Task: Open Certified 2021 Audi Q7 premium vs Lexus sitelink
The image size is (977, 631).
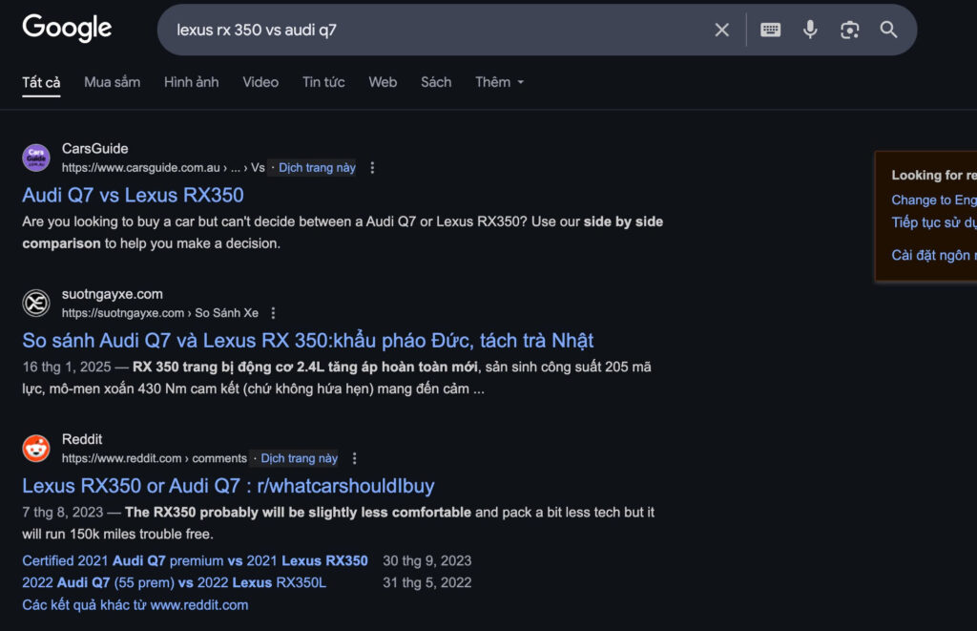Action: pyautogui.click(x=195, y=560)
